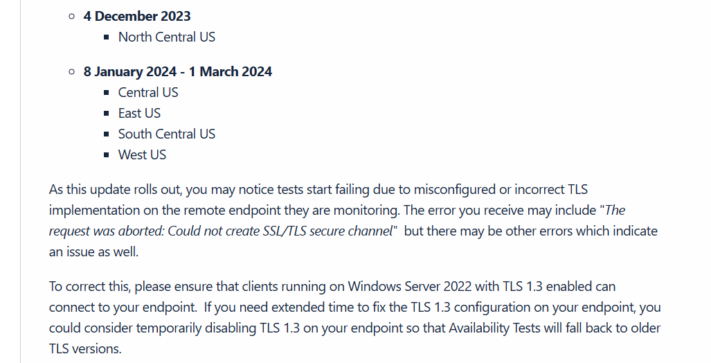Click the square bullet before East US

[107, 114]
